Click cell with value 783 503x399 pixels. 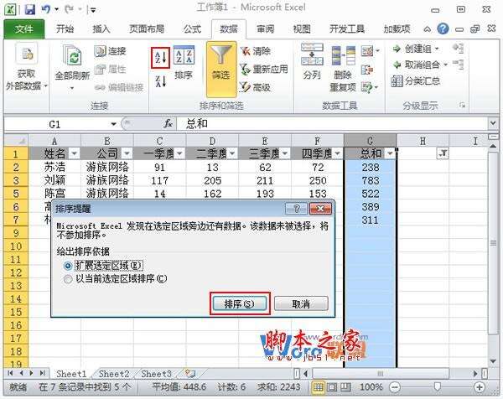(370, 180)
